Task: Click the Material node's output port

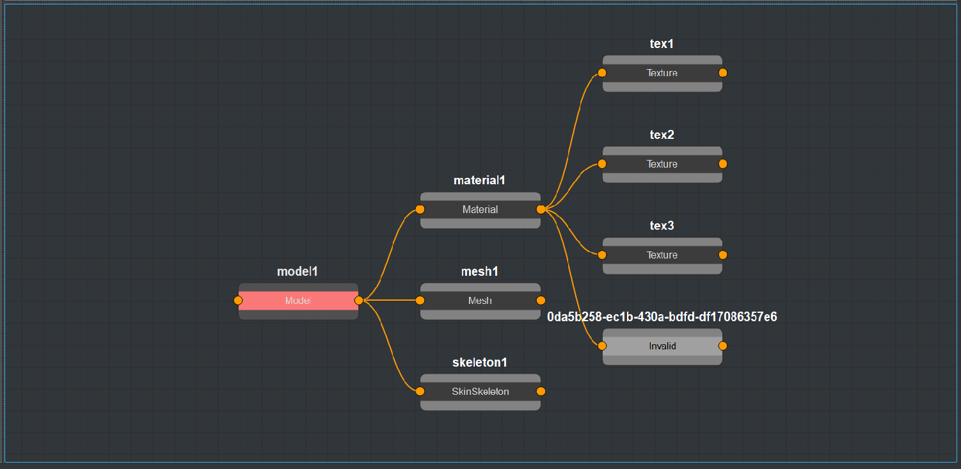Action: pyautogui.click(x=541, y=209)
